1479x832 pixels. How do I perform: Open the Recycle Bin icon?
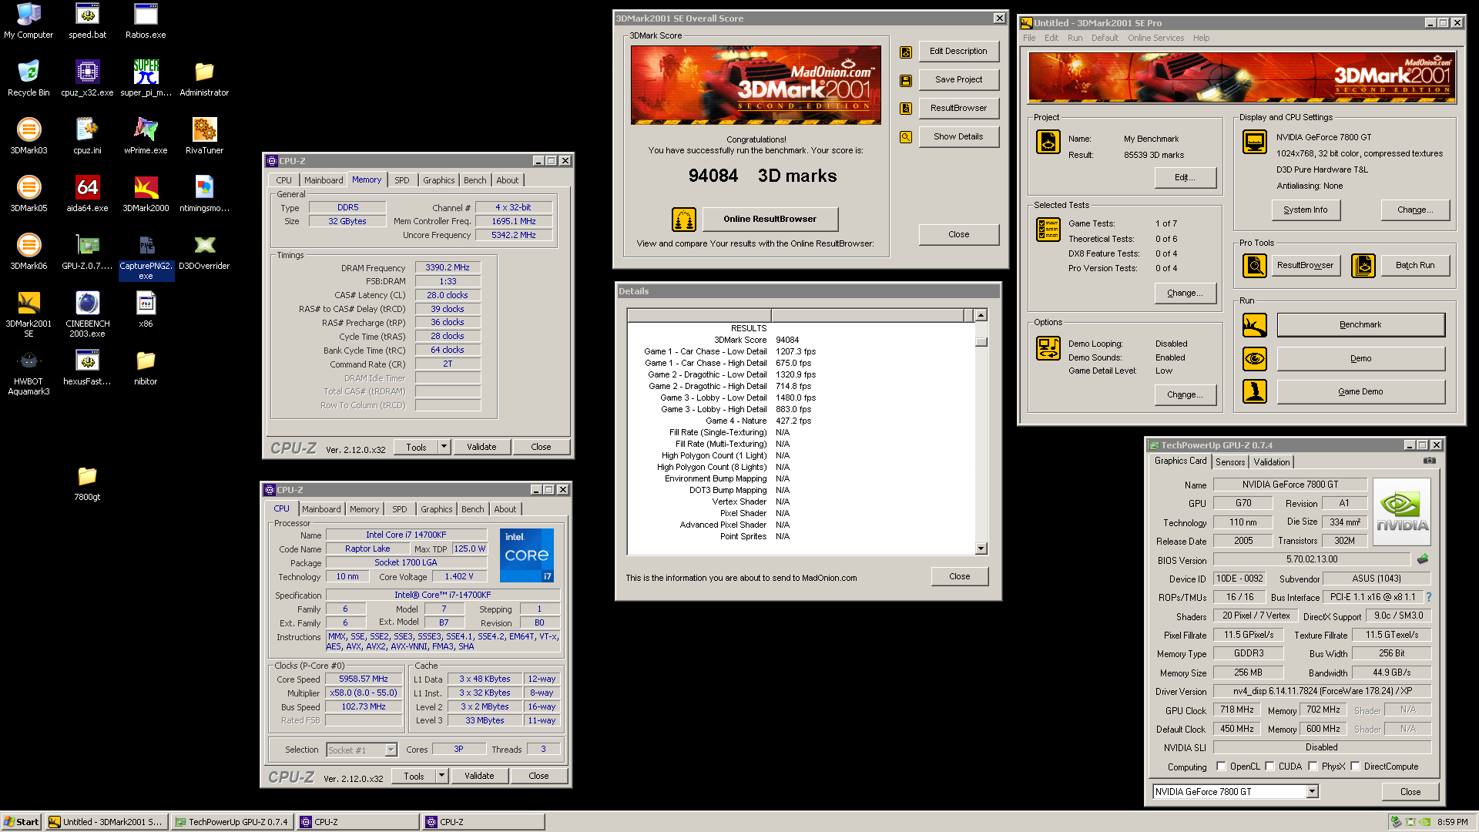pyautogui.click(x=29, y=79)
